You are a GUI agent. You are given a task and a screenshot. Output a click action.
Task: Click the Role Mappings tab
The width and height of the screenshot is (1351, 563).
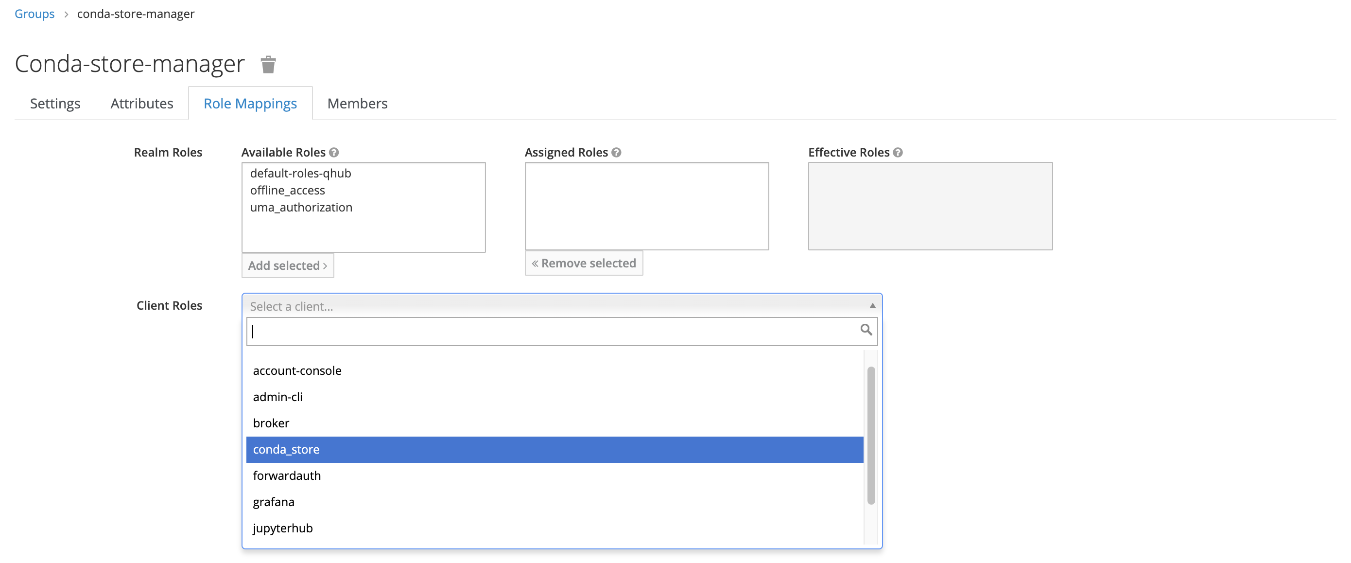pyautogui.click(x=250, y=103)
